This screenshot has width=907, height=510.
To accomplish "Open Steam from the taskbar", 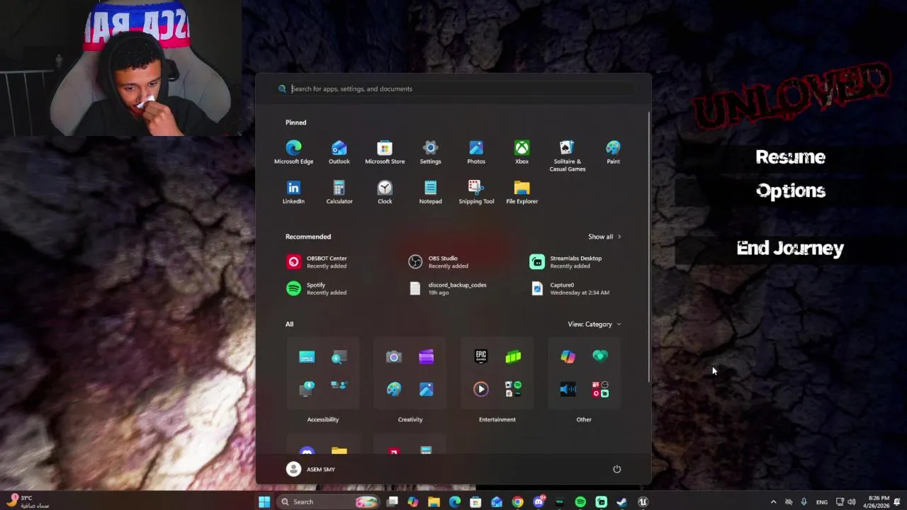I will pos(622,501).
